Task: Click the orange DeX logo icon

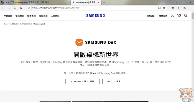Action: click(x=79, y=42)
